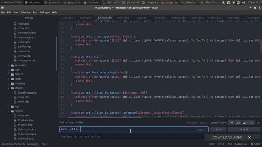Open the volume speaker tray icon
This screenshot has width=262, height=147.
tap(244, 2)
